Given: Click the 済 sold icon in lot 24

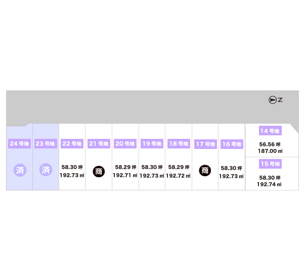Looking at the screenshot, I should pyautogui.click(x=20, y=170).
